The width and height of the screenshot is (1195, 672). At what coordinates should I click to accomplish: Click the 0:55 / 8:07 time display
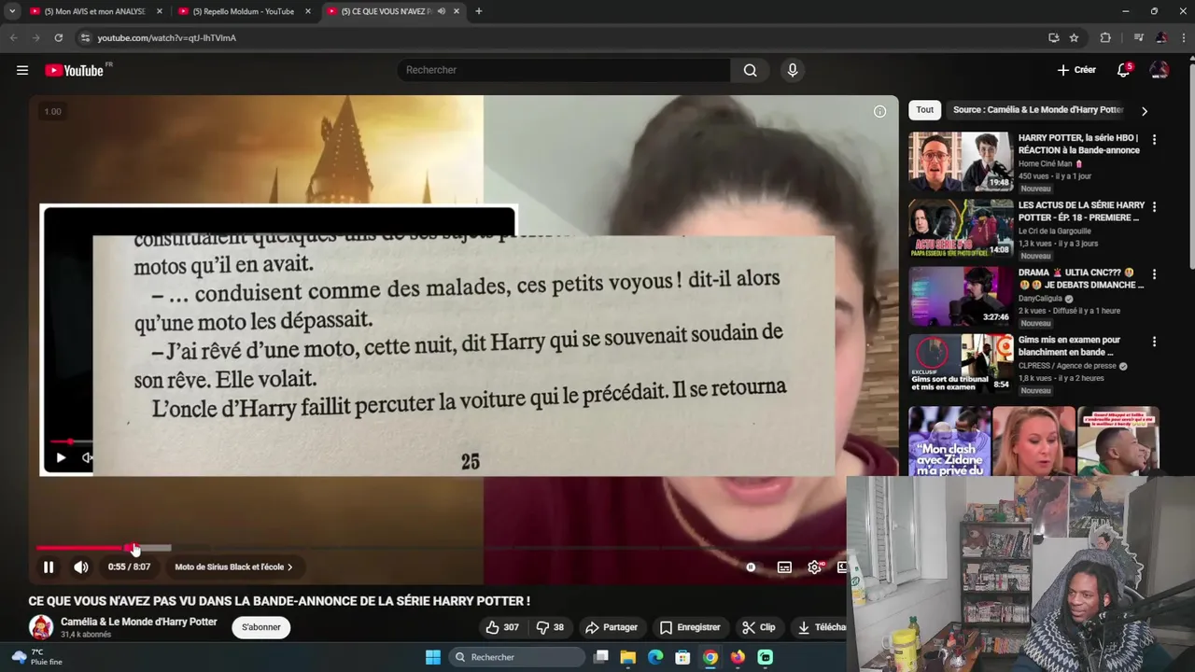(x=129, y=567)
